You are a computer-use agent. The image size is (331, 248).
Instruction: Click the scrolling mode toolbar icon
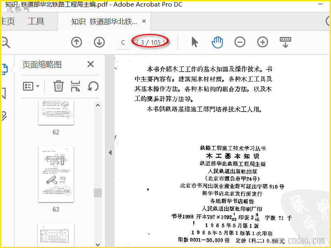coord(285,42)
